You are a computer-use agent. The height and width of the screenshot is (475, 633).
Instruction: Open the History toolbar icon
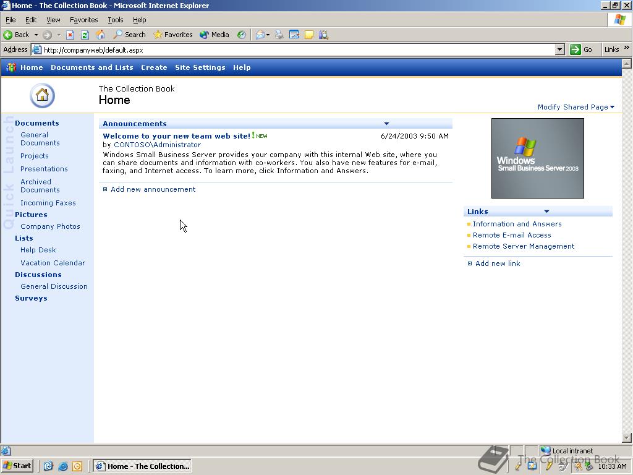click(x=241, y=35)
